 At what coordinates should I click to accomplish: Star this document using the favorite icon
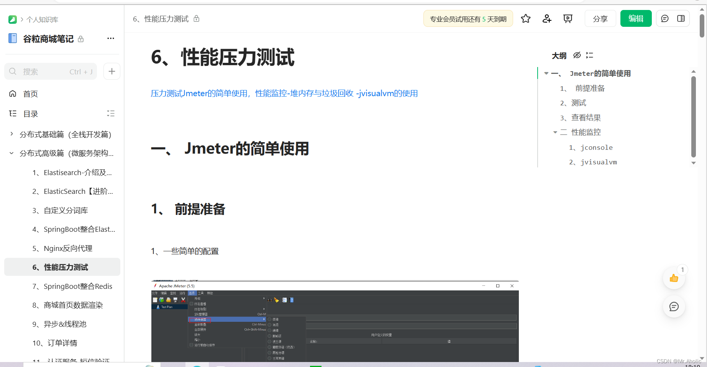pos(525,18)
